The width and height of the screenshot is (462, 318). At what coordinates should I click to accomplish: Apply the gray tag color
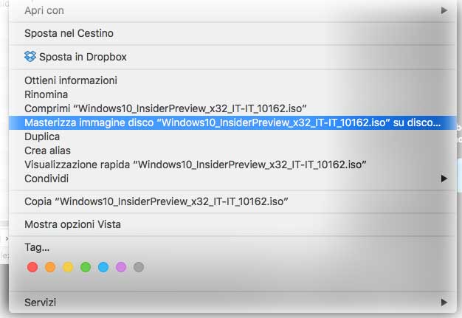click(x=139, y=267)
